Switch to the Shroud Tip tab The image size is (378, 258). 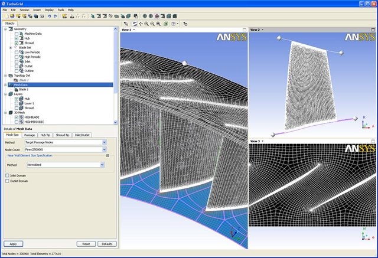(63, 135)
